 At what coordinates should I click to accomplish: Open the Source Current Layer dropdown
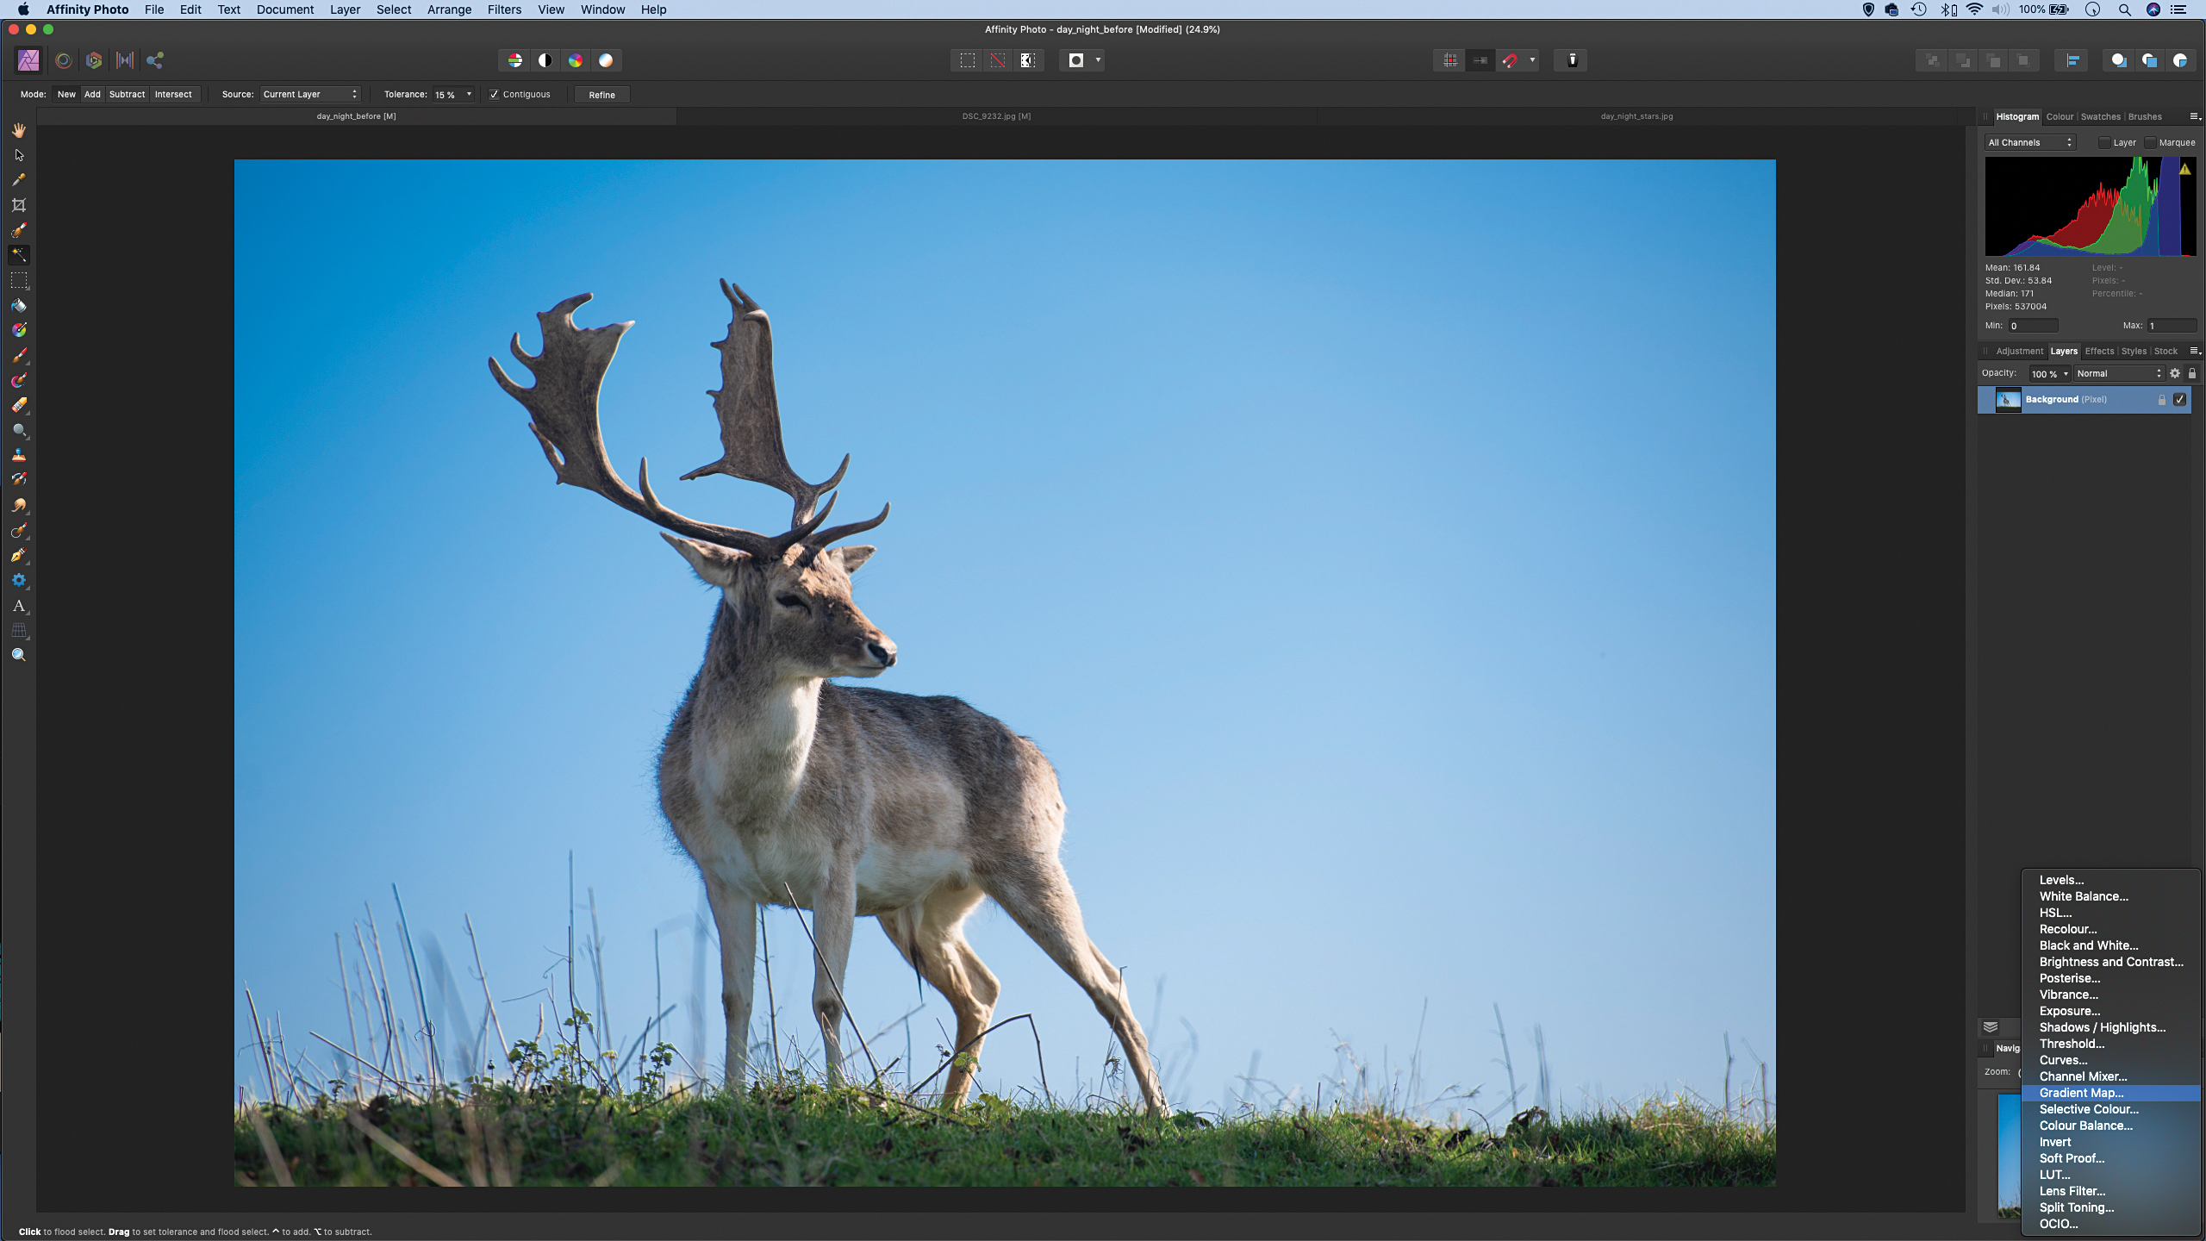click(x=310, y=95)
